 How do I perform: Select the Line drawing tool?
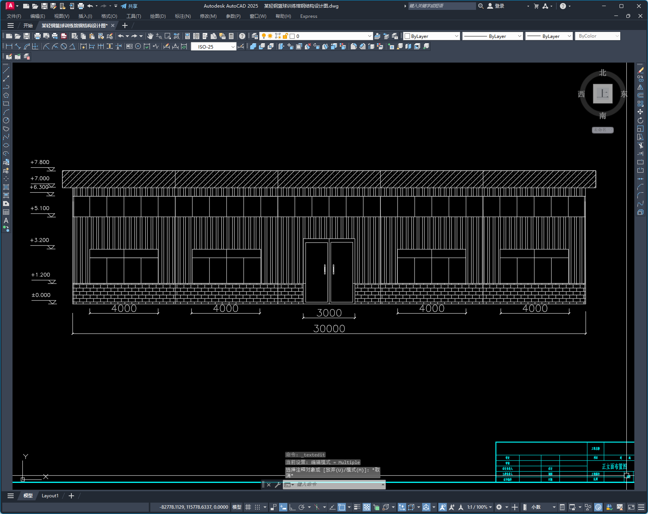[x=6, y=70]
